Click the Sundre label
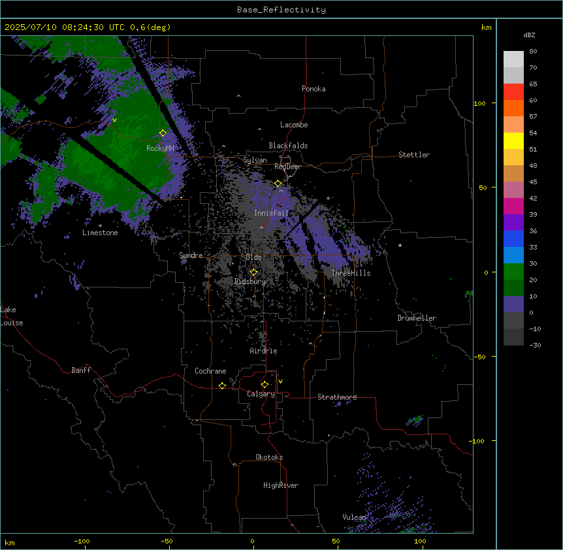The height and width of the screenshot is (550, 563). coord(191,255)
